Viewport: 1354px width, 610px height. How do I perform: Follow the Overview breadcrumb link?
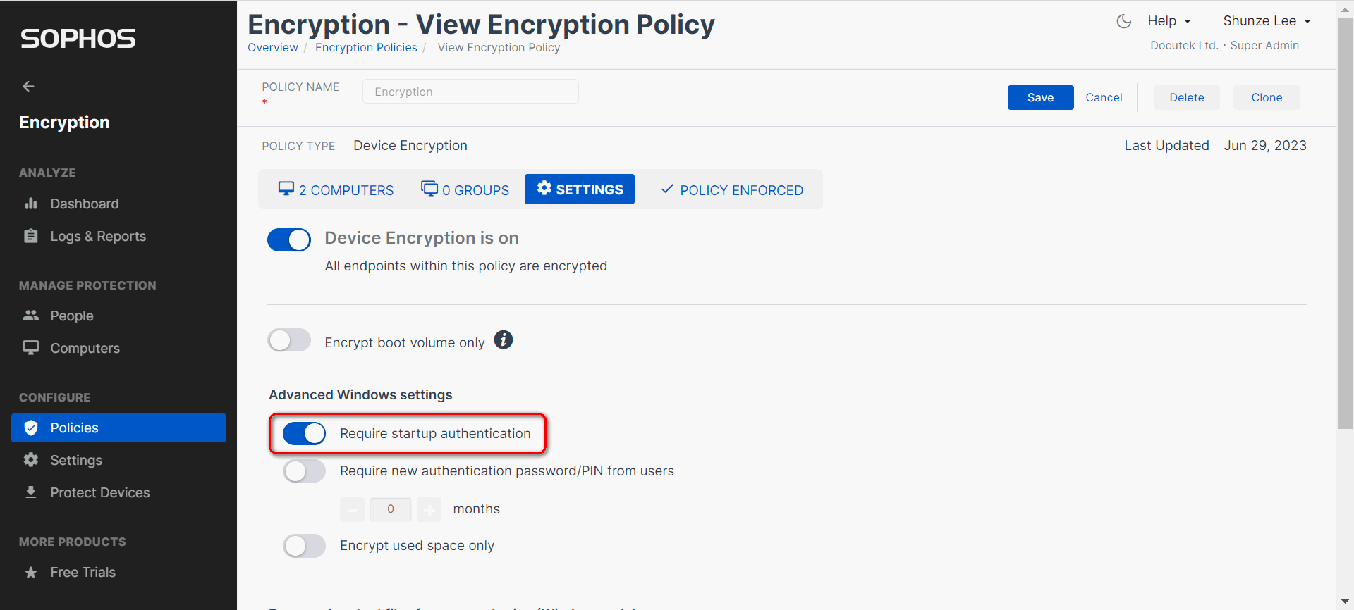[272, 47]
